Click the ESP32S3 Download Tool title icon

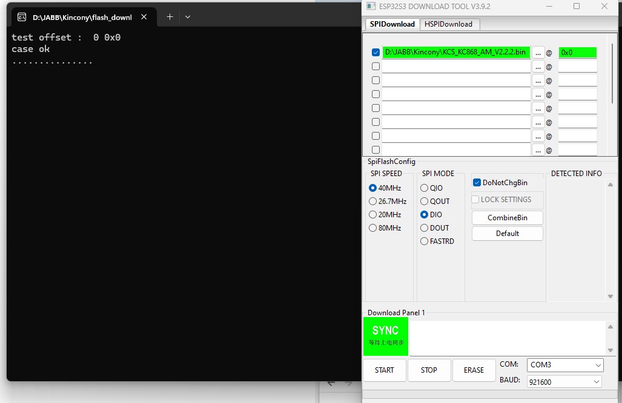click(x=371, y=6)
